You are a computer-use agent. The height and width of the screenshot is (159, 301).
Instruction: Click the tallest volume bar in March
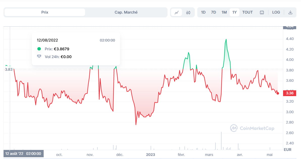(x=221, y=141)
